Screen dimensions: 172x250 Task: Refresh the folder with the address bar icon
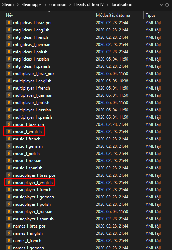[x=167, y=4]
